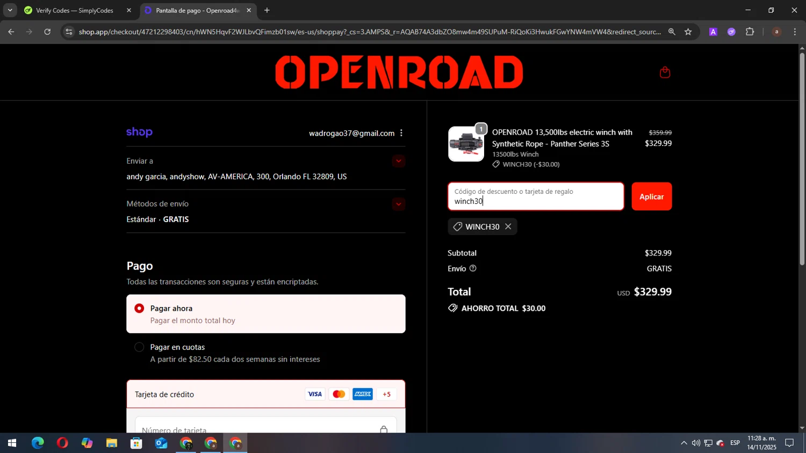Click the browser address bar URL

pyautogui.click(x=370, y=32)
